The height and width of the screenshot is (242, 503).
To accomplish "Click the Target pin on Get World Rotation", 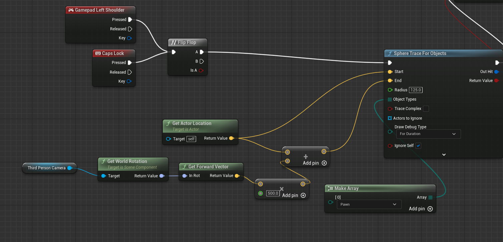I will pyautogui.click(x=103, y=176).
